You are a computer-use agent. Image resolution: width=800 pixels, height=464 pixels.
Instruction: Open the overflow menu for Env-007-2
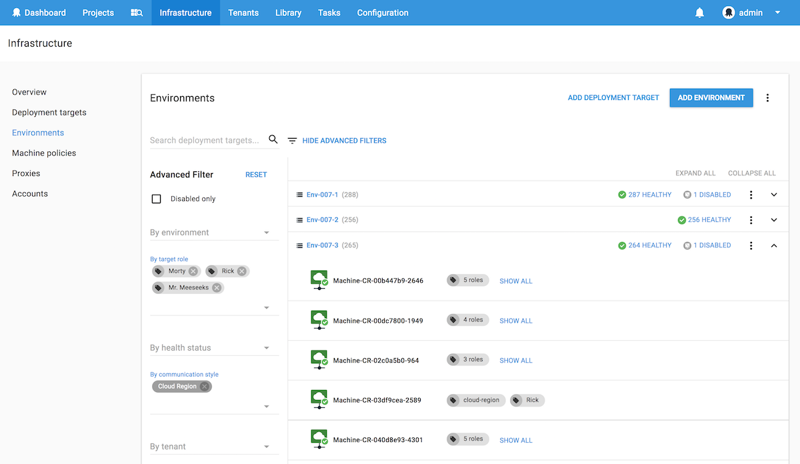pyautogui.click(x=751, y=219)
